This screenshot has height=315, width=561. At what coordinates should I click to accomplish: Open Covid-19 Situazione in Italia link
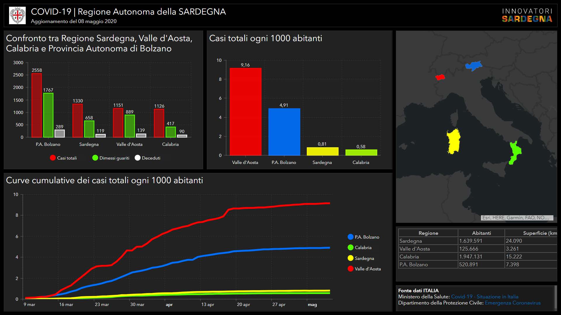[484, 297]
